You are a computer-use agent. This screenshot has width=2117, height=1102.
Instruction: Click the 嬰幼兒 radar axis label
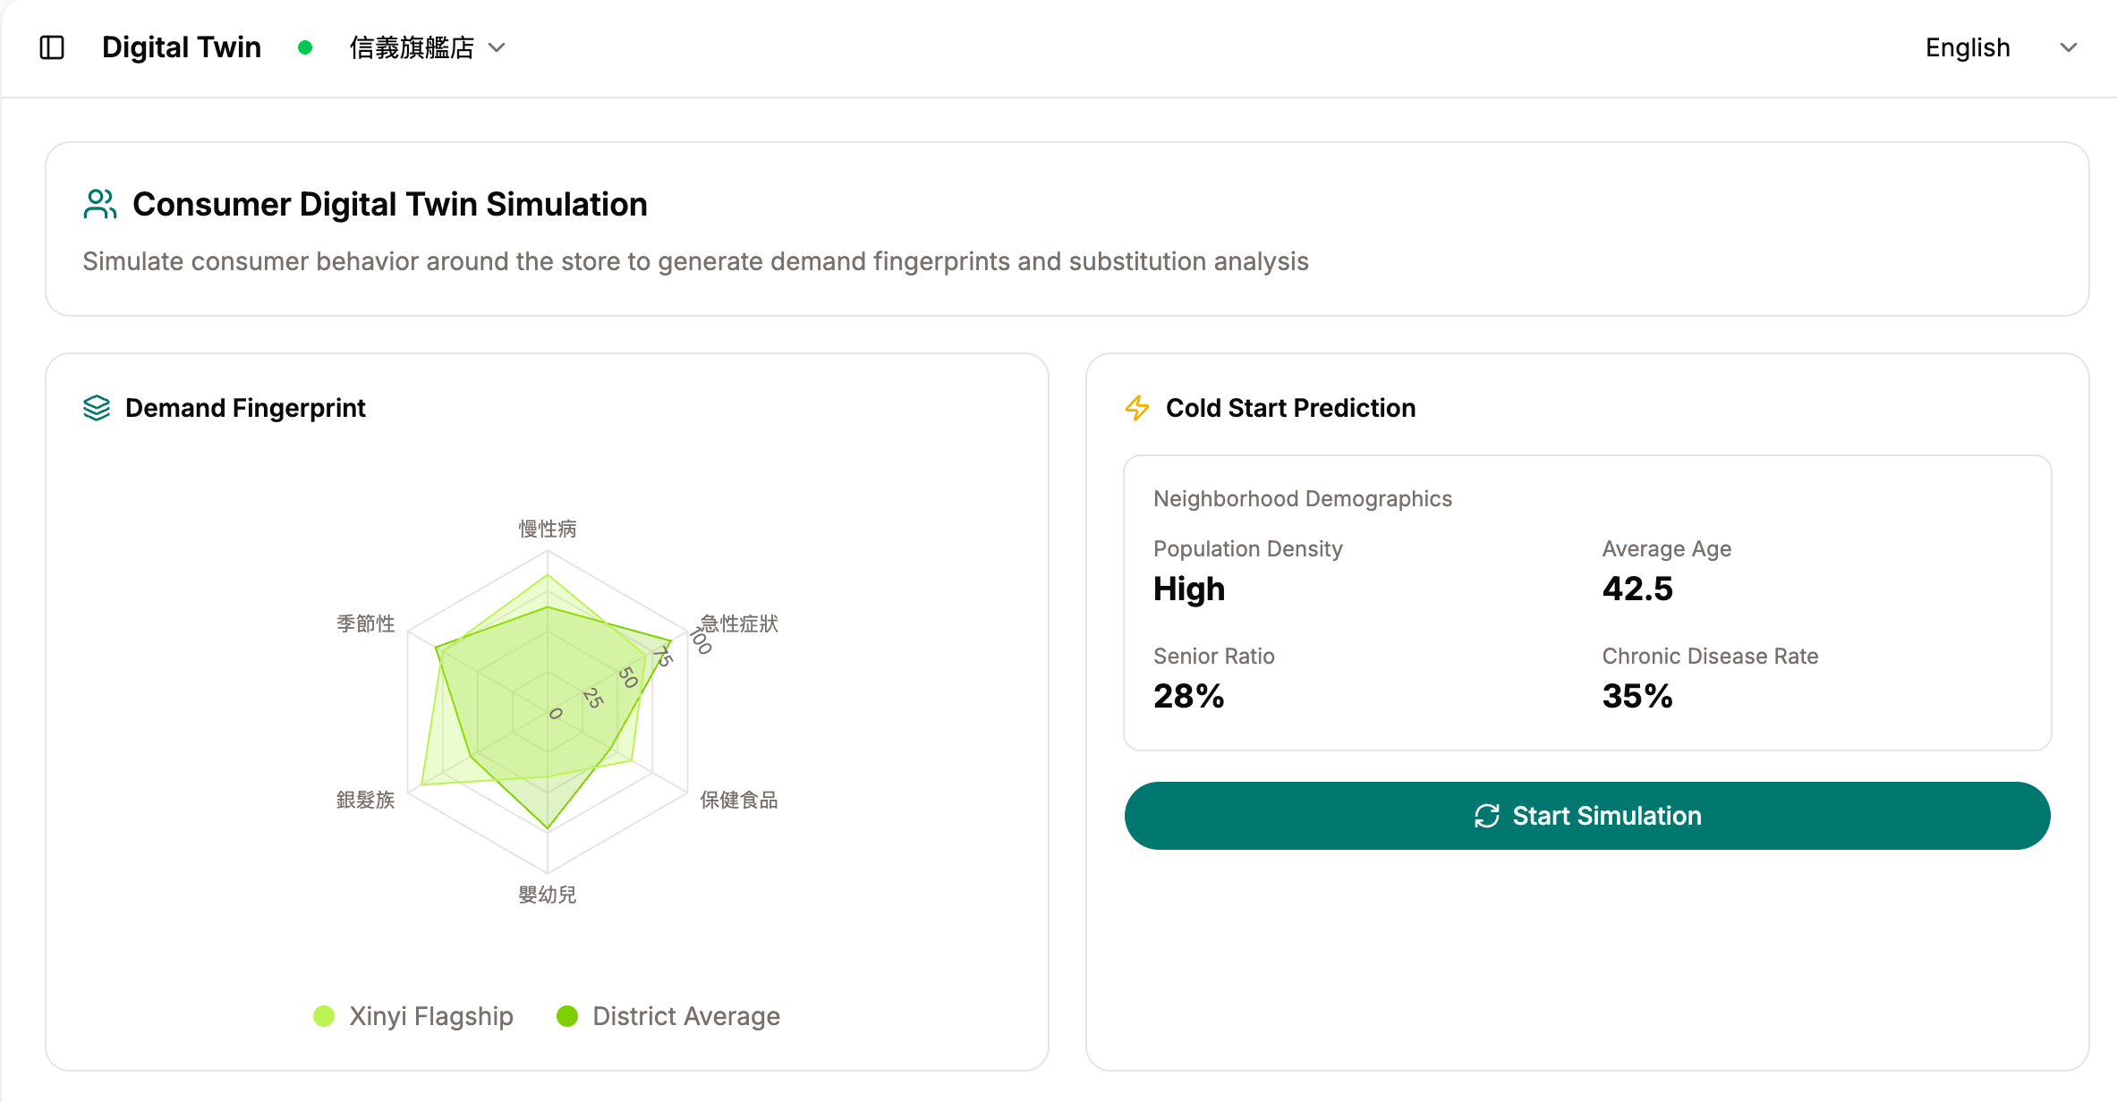tap(548, 894)
